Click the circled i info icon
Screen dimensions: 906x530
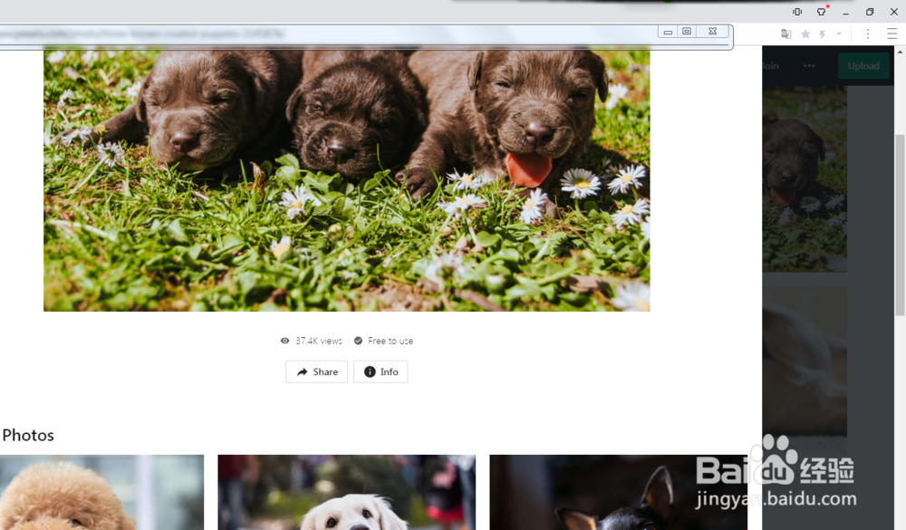(370, 371)
